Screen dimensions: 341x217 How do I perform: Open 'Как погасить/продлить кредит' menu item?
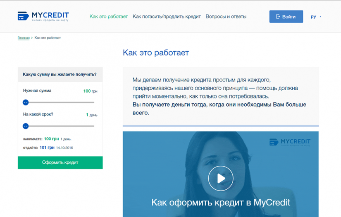click(167, 17)
